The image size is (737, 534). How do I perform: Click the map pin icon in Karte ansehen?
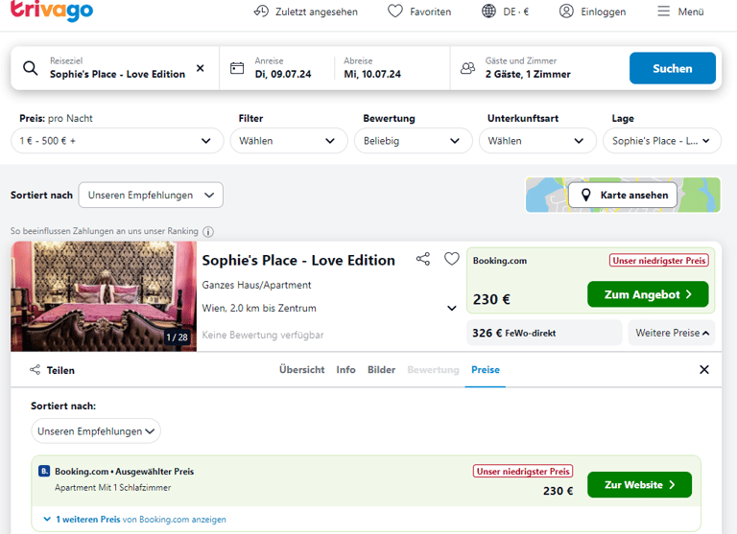[585, 195]
